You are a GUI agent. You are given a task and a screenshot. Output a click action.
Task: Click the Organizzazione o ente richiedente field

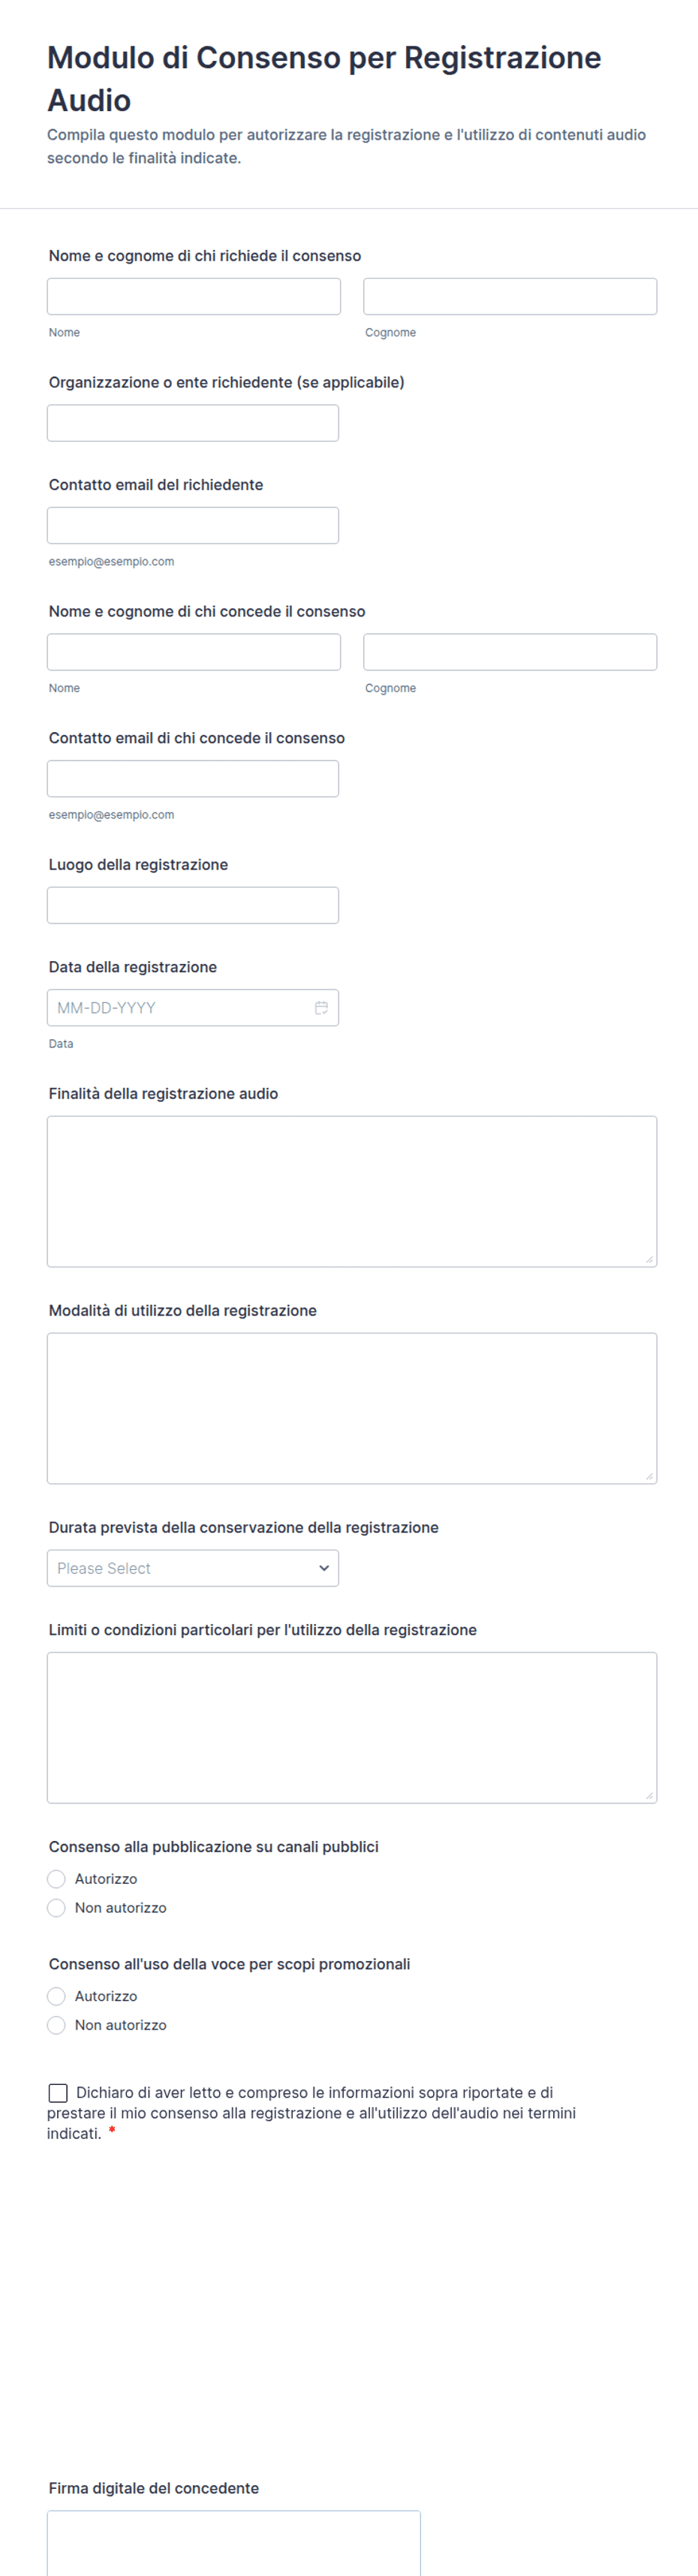coord(193,423)
